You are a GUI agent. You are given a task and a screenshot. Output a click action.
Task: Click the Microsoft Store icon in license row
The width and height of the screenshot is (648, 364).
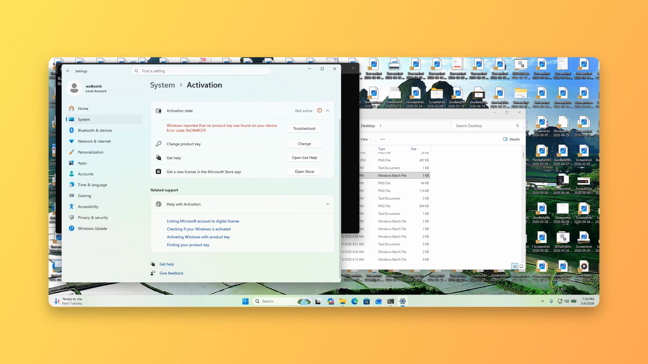coord(158,172)
